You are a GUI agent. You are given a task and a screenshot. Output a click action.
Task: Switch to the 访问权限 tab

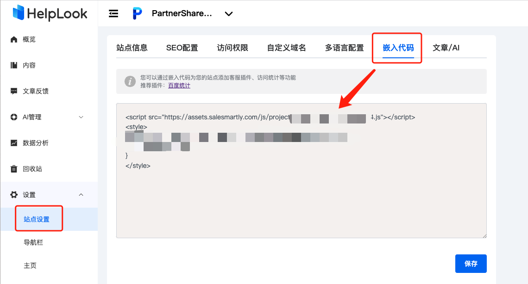point(233,48)
